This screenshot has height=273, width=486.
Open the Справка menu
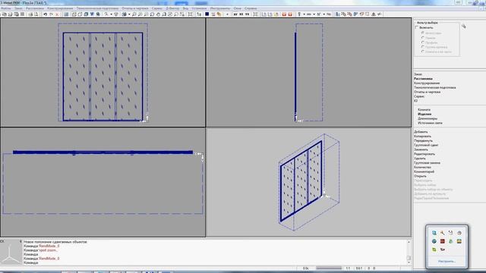point(251,8)
